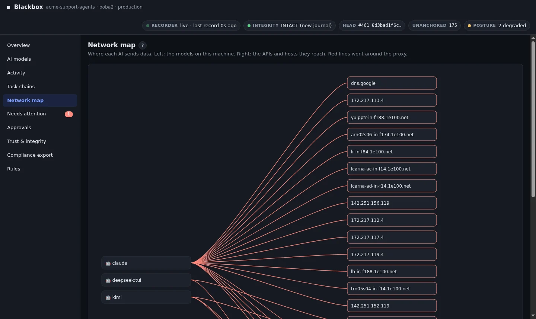This screenshot has width=536, height=319.
Task: Click the Recorder live status pill
Action: (191, 26)
